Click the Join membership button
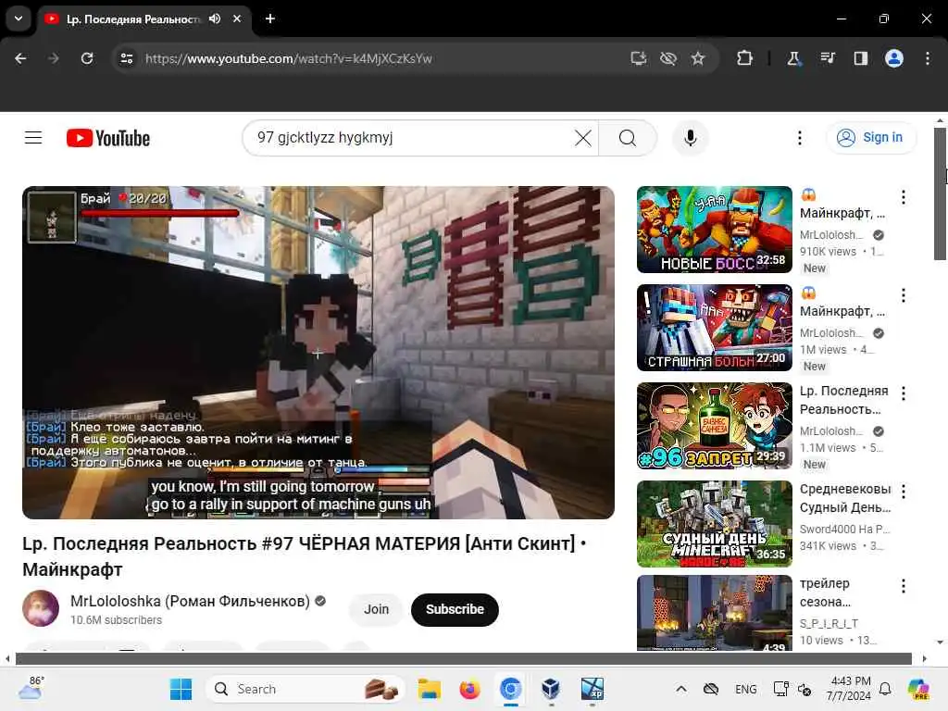The width and height of the screenshot is (948, 711). coord(376,609)
